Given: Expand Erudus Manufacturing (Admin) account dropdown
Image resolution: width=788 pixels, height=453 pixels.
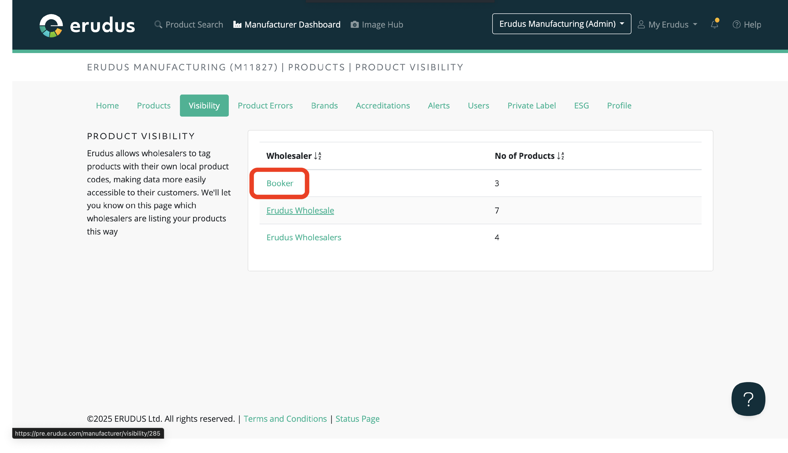Looking at the screenshot, I should (561, 24).
